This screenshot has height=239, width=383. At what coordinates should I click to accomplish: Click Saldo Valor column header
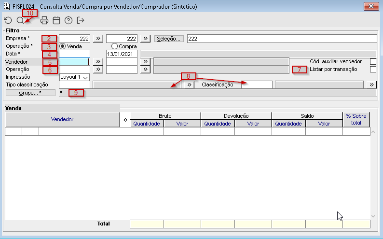(324, 124)
